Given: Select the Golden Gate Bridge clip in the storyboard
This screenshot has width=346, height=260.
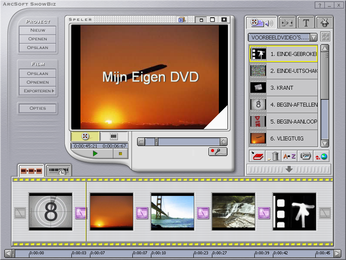Looking at the screenshot, I should point(172,211).
